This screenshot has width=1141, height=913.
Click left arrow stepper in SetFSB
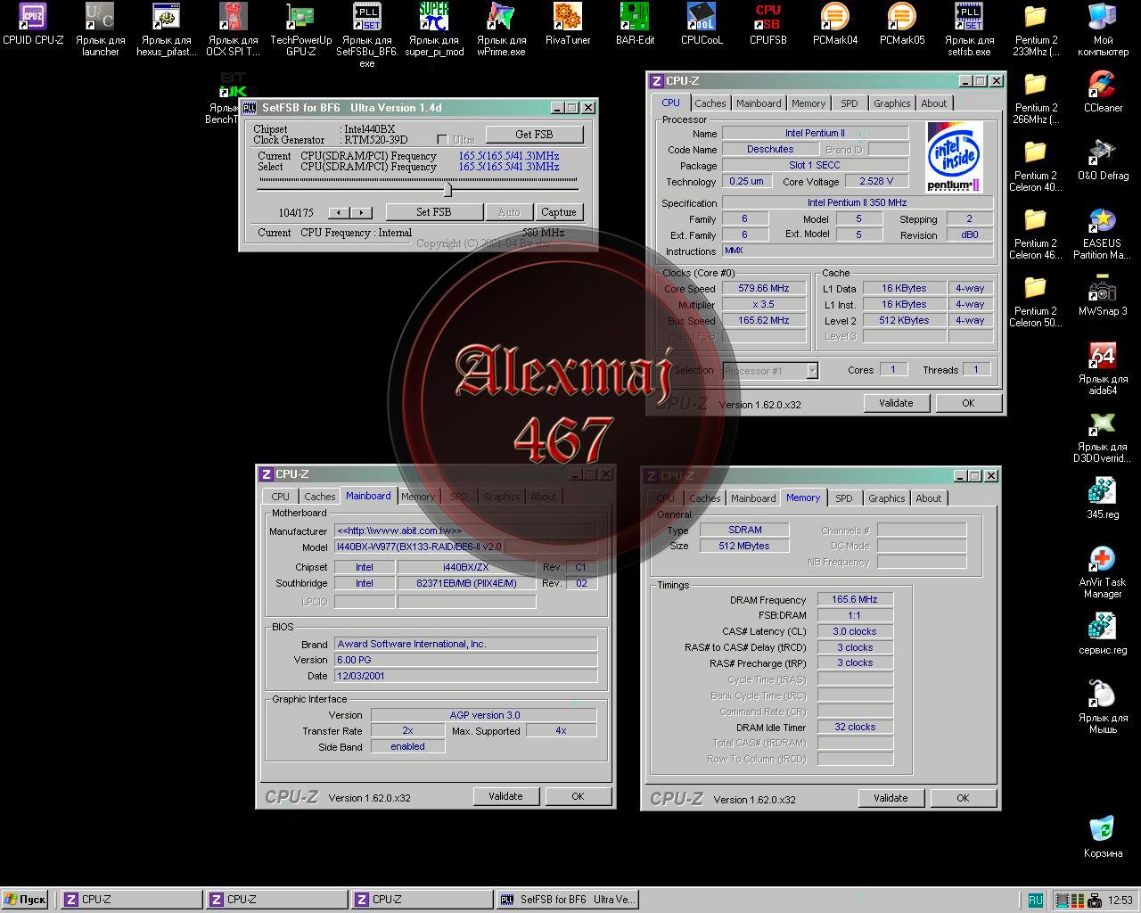point(339,212)
